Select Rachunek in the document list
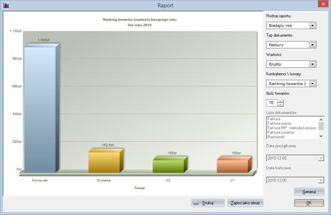331x215 pixels. (276, 137)
